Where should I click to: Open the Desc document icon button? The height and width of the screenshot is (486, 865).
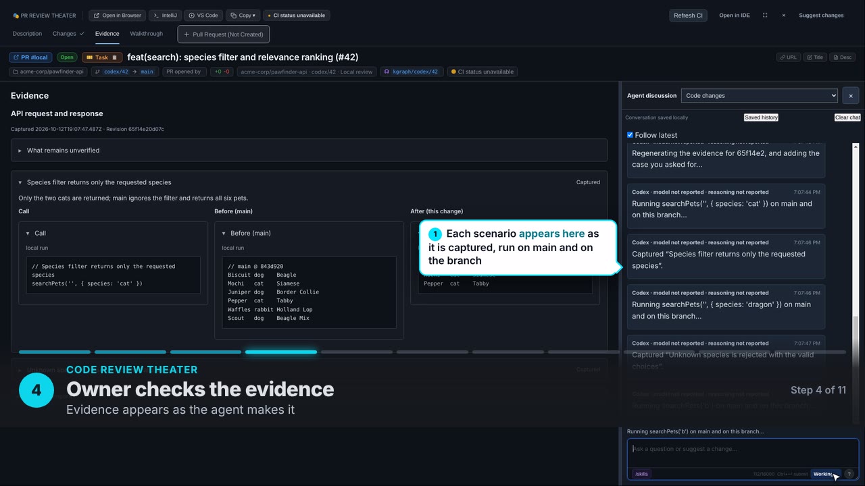[842, 57]
